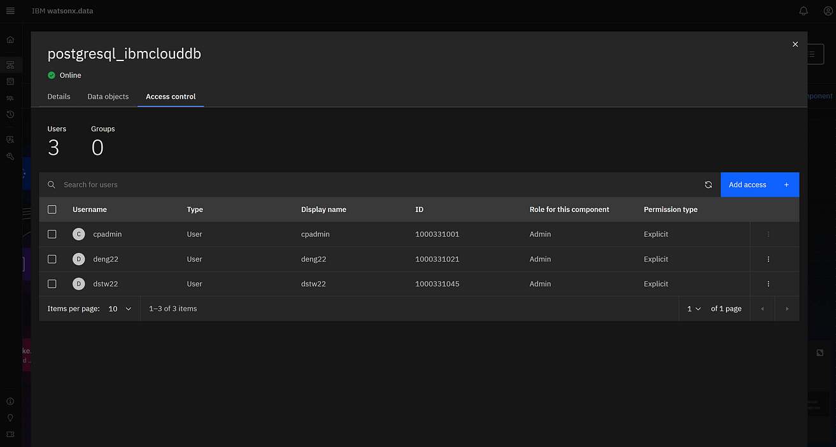Click the expand icon in background canvas
This screenshot has height=447, width=836.
(820, 353)
